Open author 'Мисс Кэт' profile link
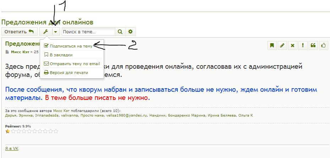330x158 pixels. click(20, 52)
